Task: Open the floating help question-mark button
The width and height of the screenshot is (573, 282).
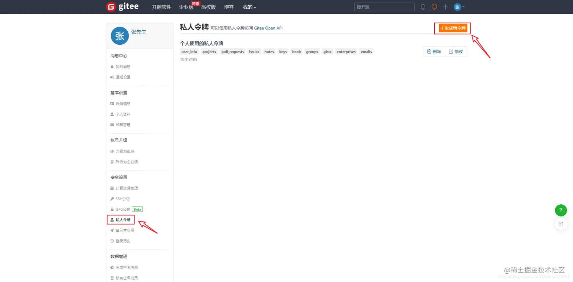Action: point(561,210)
